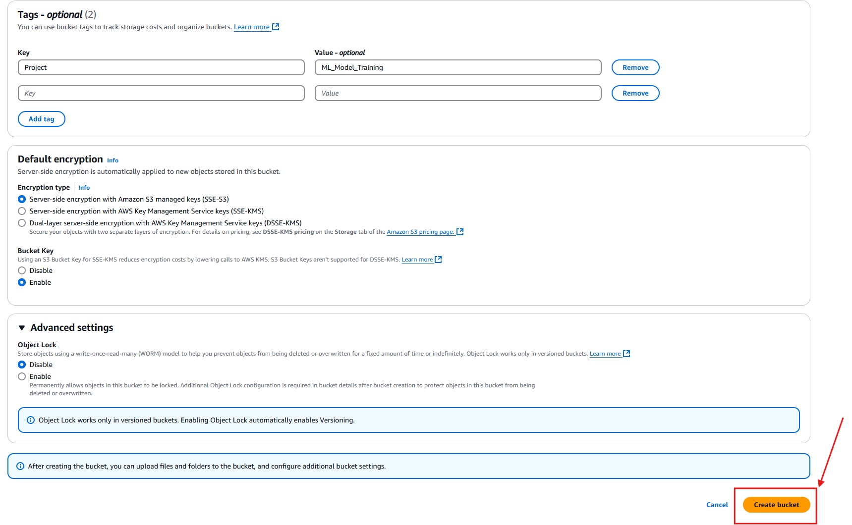The height and width of the screenshot is (525, 852).
Task: Choose Disable under Bucket Key
Action: 22,270
